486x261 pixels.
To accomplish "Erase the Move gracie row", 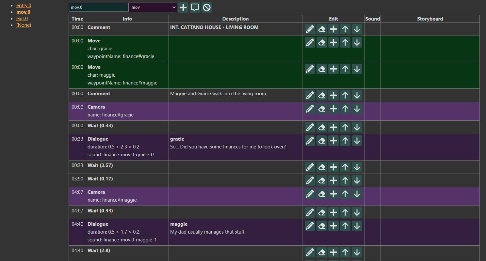I will [x=321, y=42].
